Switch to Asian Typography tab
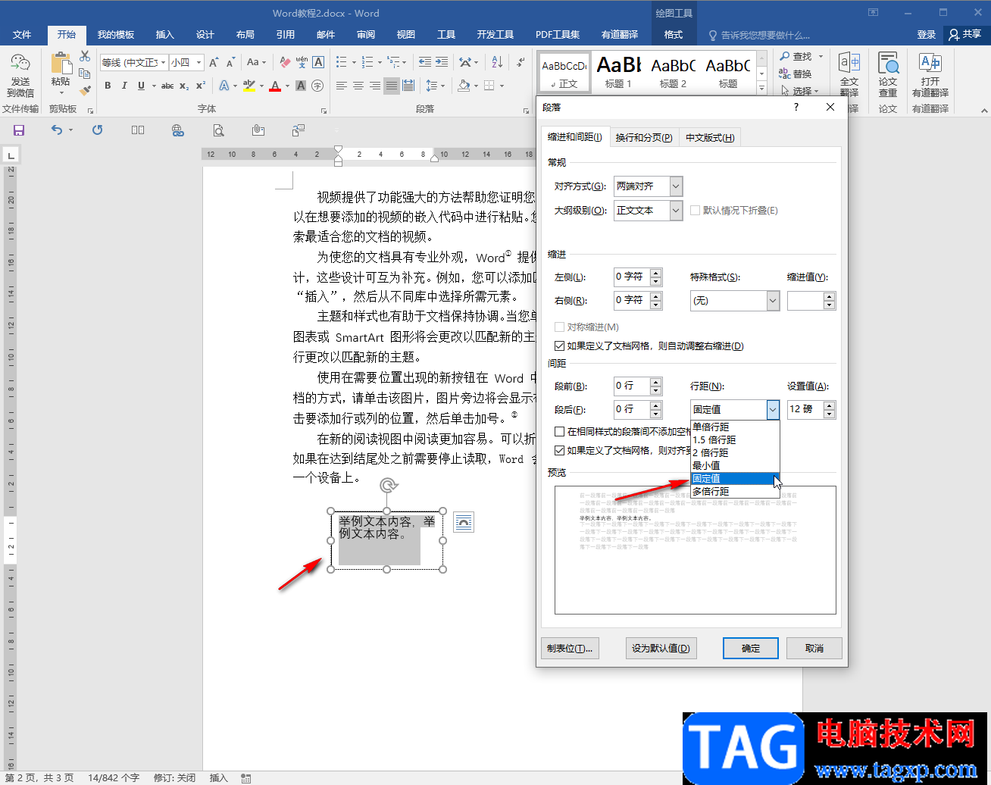991x785 pixels. point(710,137)
